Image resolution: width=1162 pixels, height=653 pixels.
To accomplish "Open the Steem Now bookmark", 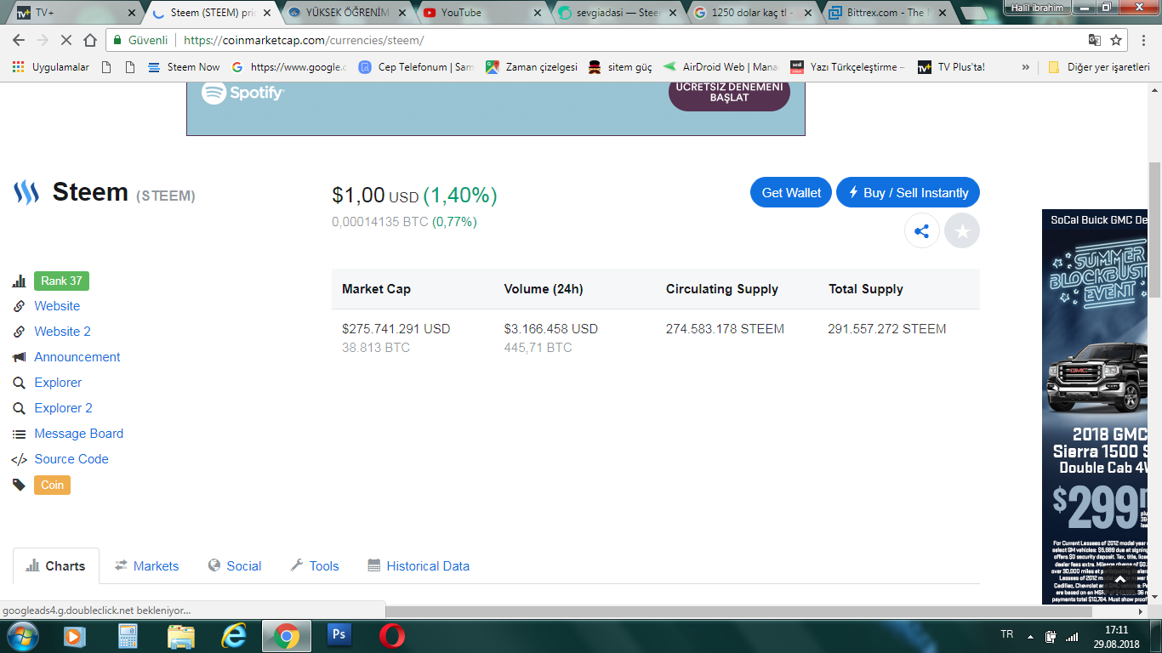I will click(184, 67).
